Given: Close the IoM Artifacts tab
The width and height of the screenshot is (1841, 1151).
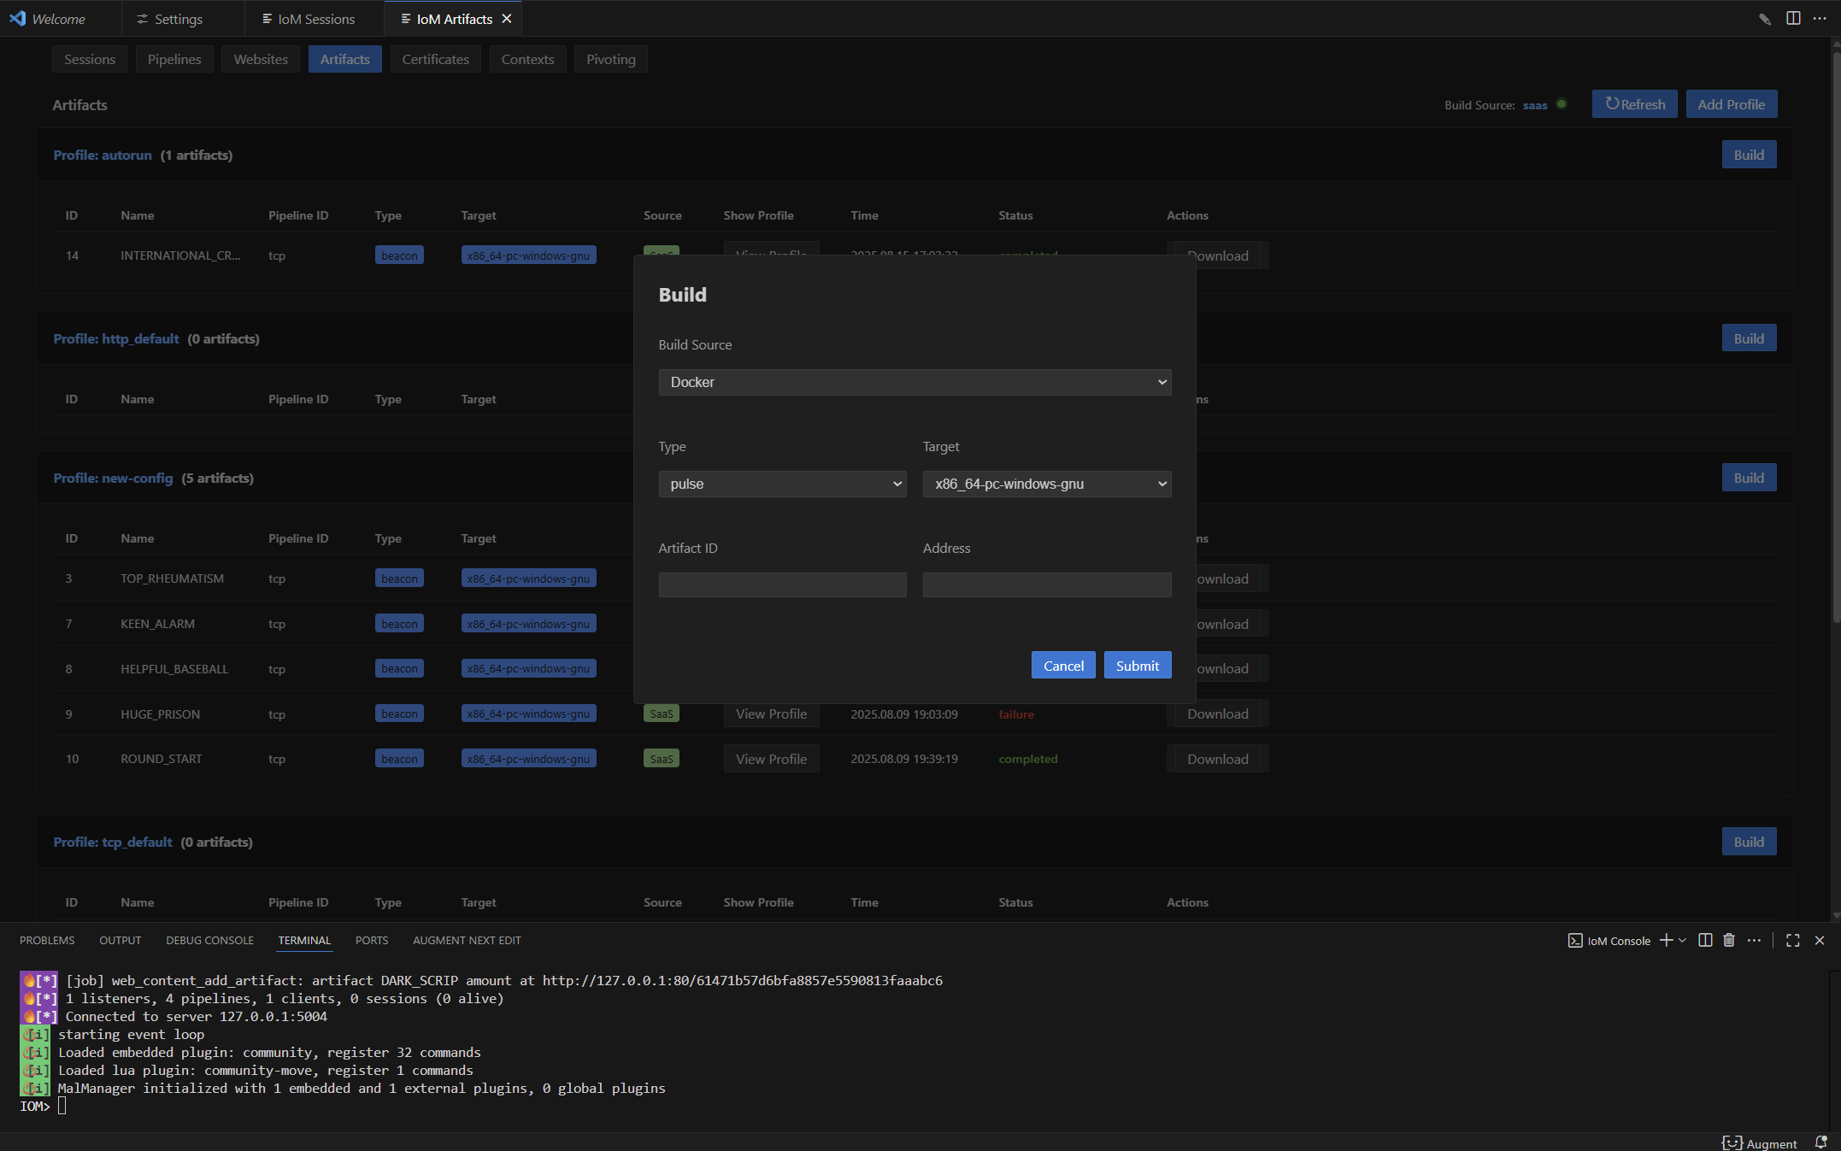Looking at the screenshot, I should 507,19.
